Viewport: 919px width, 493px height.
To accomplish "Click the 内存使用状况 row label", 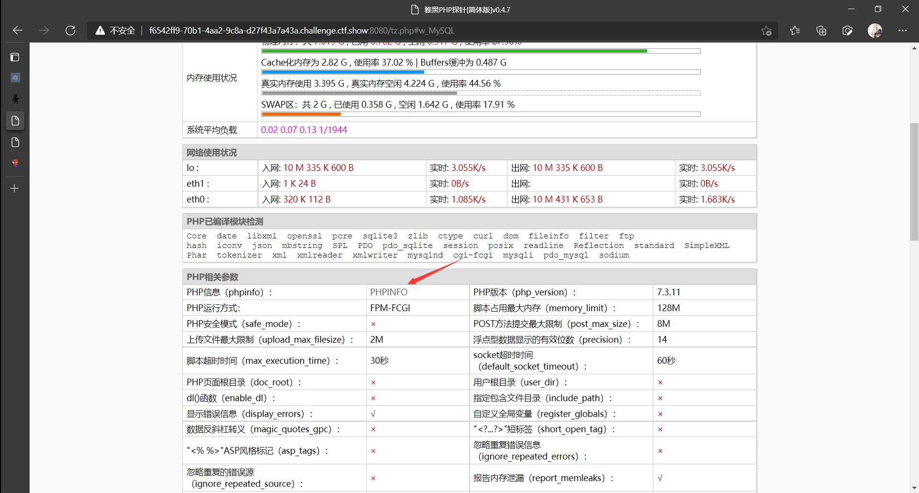I will [212, 78].
